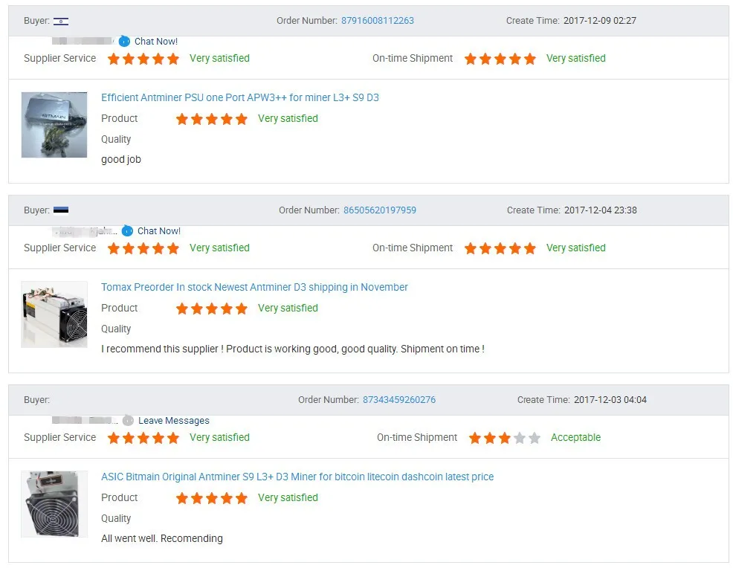
Task: Click Leave Messages text in third review
Action: point(174,421)
